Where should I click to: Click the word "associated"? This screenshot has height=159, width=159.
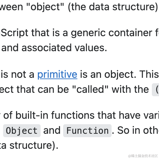point(46,48)
